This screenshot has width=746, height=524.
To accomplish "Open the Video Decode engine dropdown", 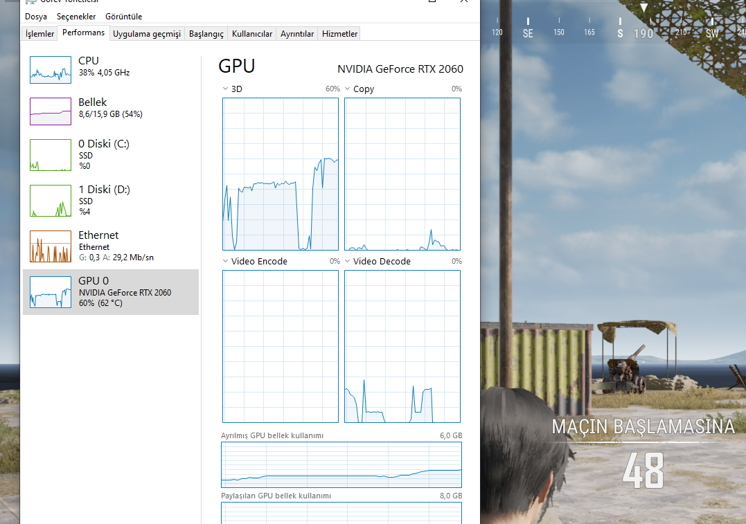I will [347, 261].
